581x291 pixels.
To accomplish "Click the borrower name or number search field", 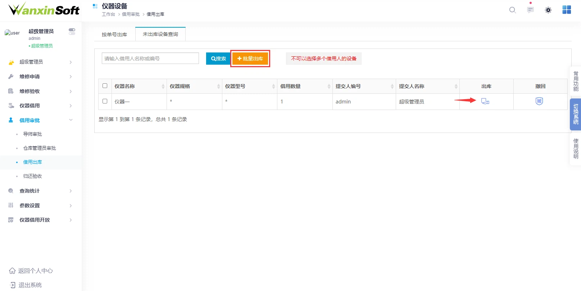I will tap(150, 59).
